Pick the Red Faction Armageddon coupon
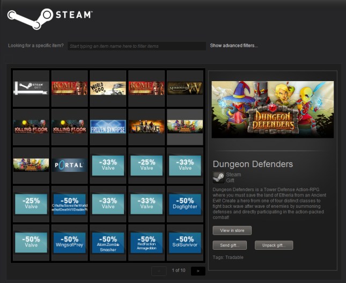Image resolution: width=346 pixels, height=283 pixels. click(x=146, y=242)
